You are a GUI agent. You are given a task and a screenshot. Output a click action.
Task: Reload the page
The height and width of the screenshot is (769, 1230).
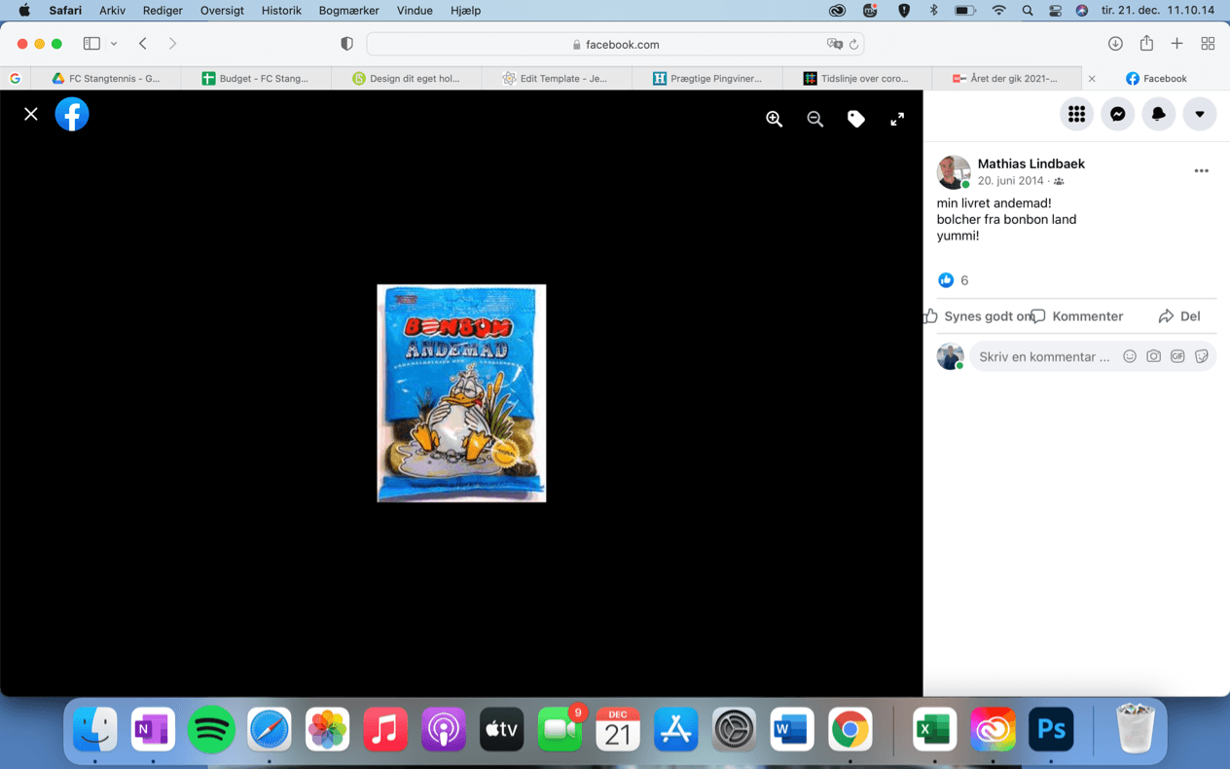pyautogui.click(x=853, y=44)
